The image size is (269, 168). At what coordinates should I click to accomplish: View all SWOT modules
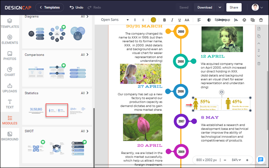click(x=84, y=131)
